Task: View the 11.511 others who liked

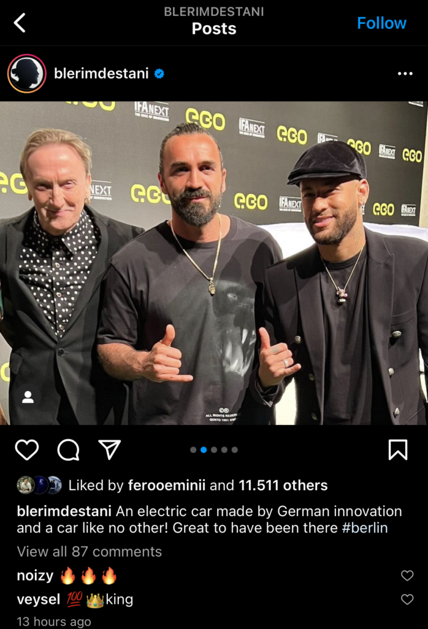Action: coord(283,485)
